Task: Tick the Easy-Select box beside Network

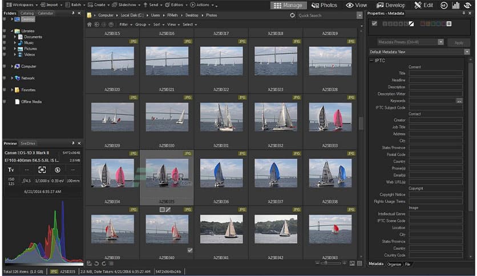Action: point(4,78)
